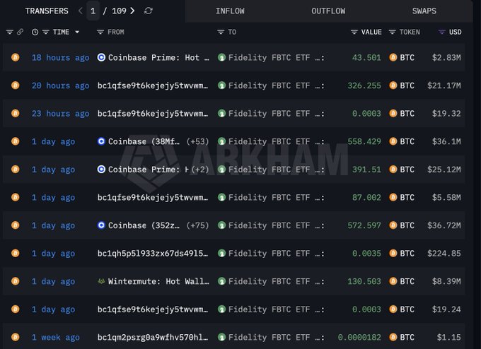Click BTC token icon in 0.0000182 row
The image size is (481, 349).
coord(393,337)
